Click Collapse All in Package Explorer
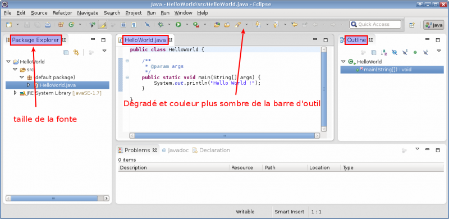 tap(66, 52)
